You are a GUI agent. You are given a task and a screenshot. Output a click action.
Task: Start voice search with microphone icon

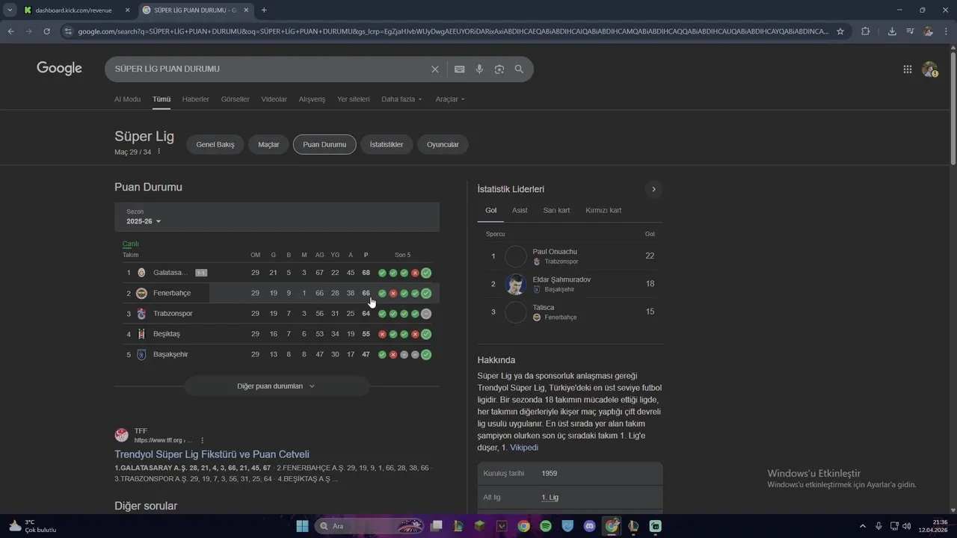[x=479, y=69]
